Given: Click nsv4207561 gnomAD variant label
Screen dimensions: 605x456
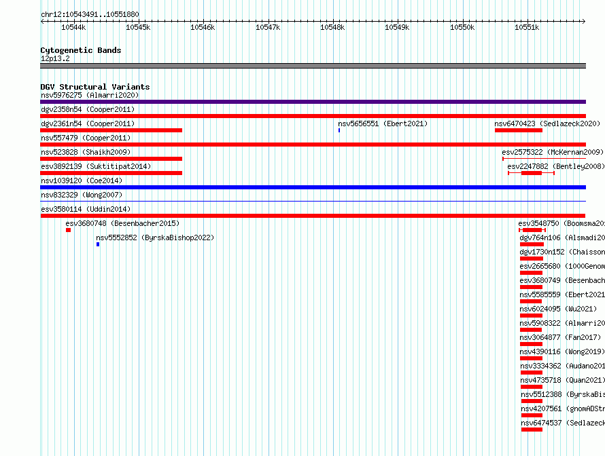Looking at the screenshot, I should click(563, 408).
